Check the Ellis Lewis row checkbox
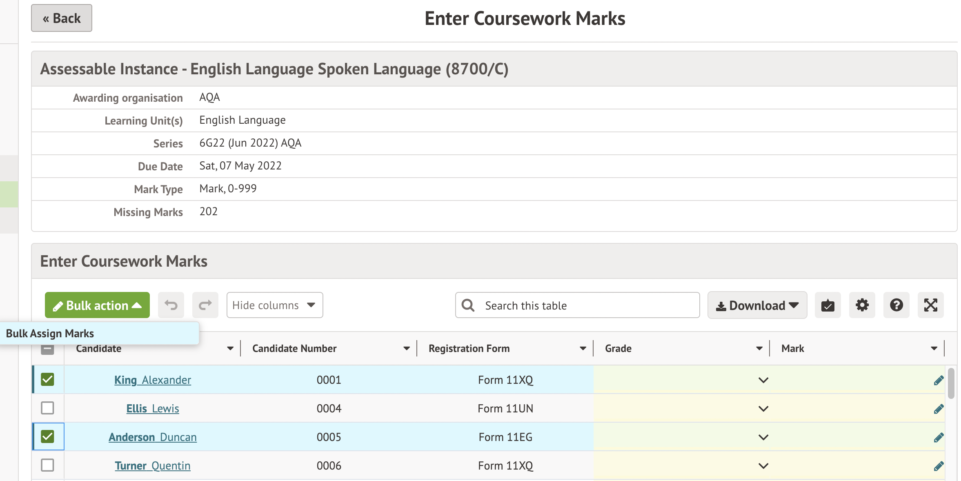The image size is (961, 481). point(47,408)
